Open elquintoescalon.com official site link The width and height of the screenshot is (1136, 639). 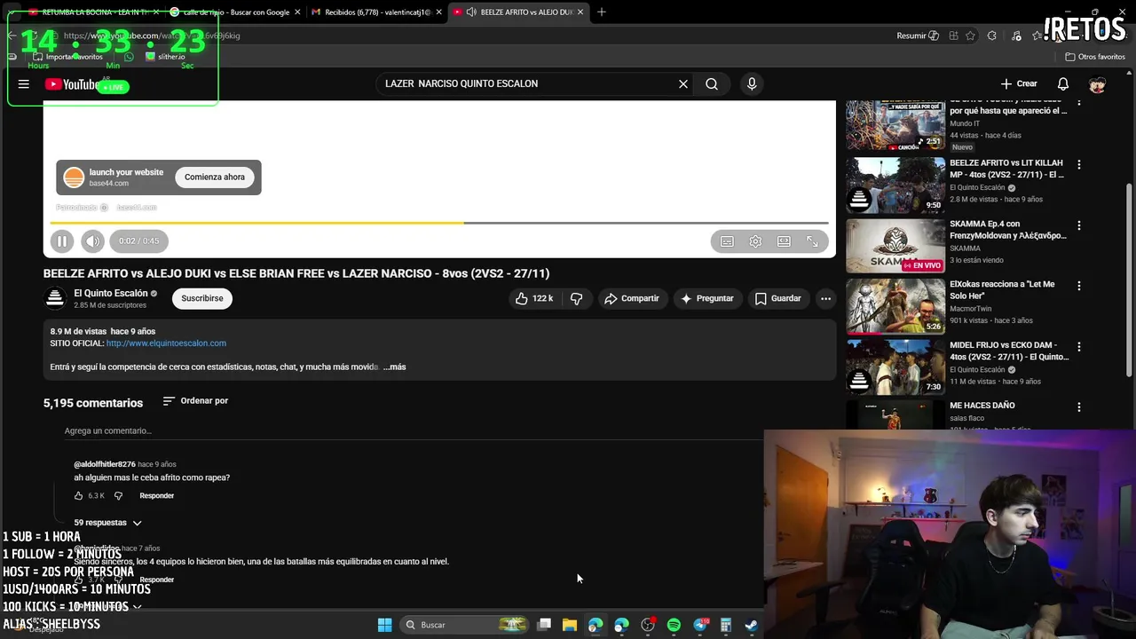click(166, 343)
